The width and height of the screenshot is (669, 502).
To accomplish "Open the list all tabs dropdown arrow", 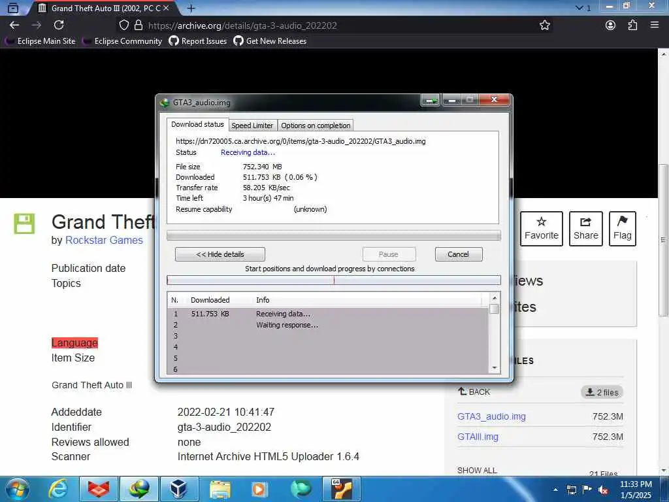I will click(x=579, y=8).
